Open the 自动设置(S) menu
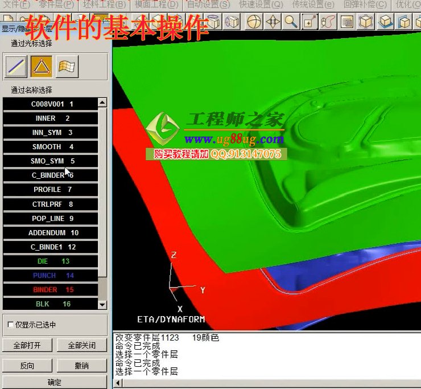This screenshot has height=389, width=421. click(208, 5)
